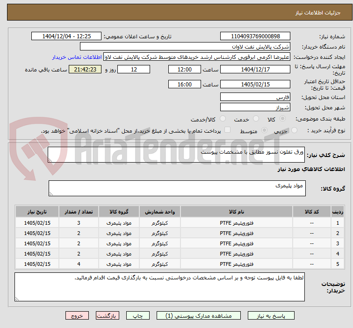The width and height of the screenshot is (353, 328).
Task: Click the گروه کالا text area
Action: pyautogui.click(x=177, y=188)
